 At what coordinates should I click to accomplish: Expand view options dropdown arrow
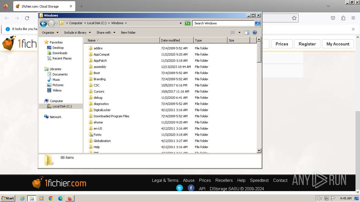[x=239, y=33]
